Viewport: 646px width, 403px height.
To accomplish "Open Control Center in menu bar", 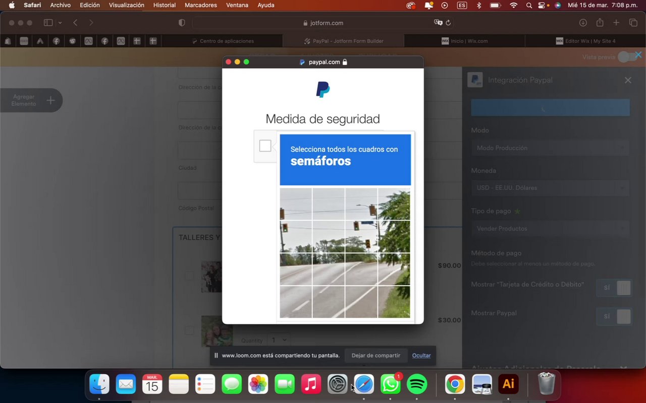I will (x=543, y=5).
